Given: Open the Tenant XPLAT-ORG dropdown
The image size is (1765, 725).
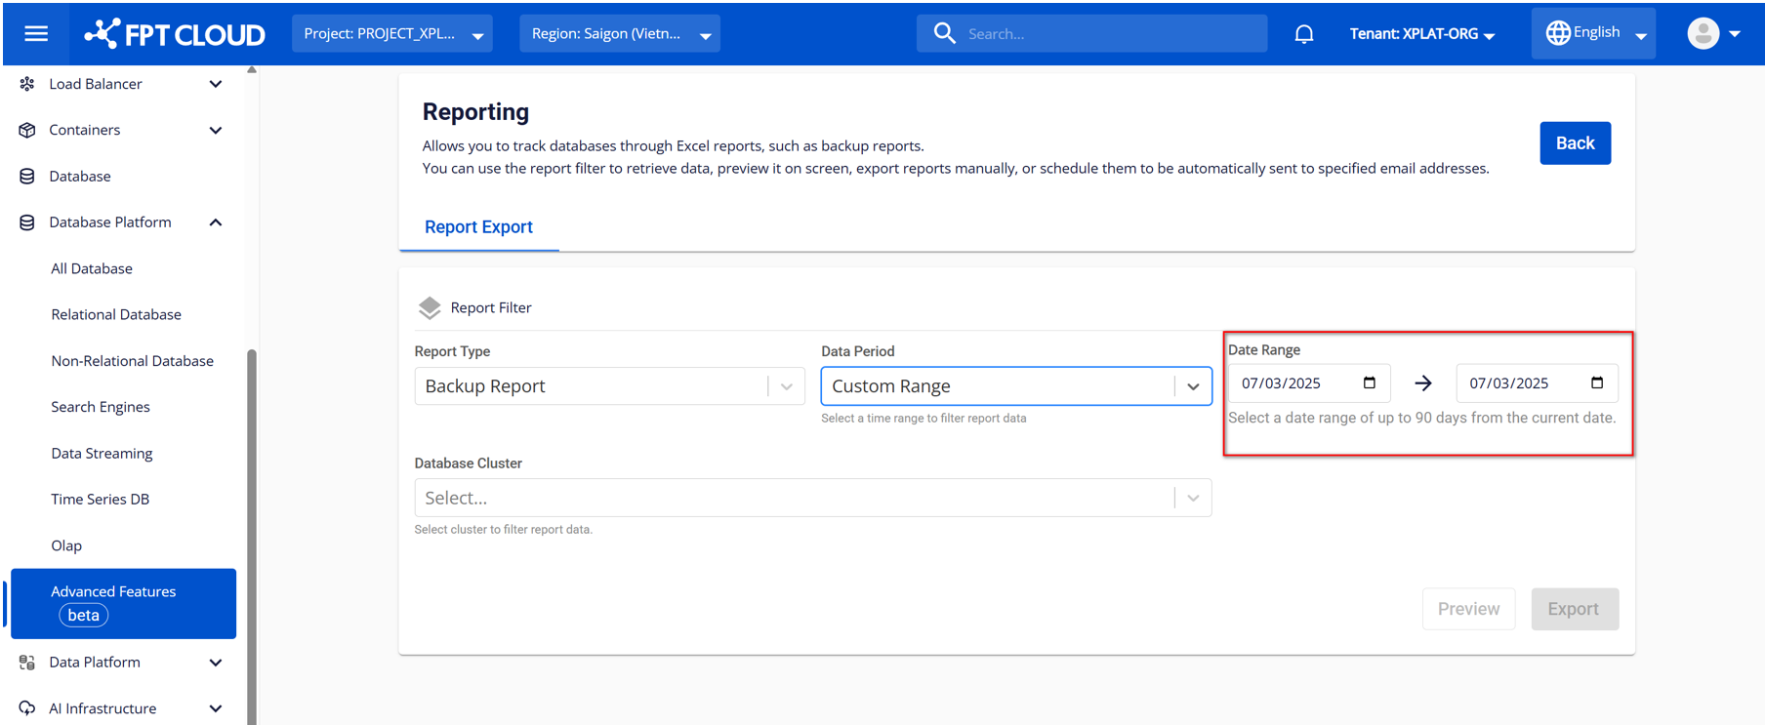Looking at the screenshot, I should pos(1422,34).
